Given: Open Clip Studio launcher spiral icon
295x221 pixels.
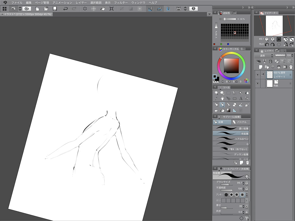Looking at the screenshot, I should [27, 9].
